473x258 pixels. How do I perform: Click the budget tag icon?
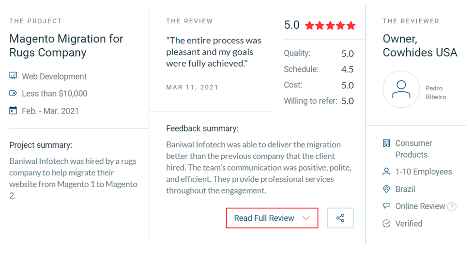13,93
